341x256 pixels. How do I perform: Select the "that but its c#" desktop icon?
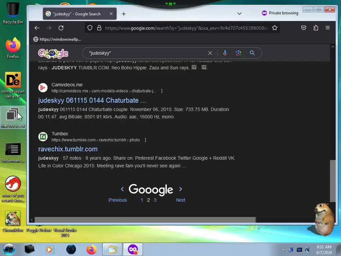13,118
